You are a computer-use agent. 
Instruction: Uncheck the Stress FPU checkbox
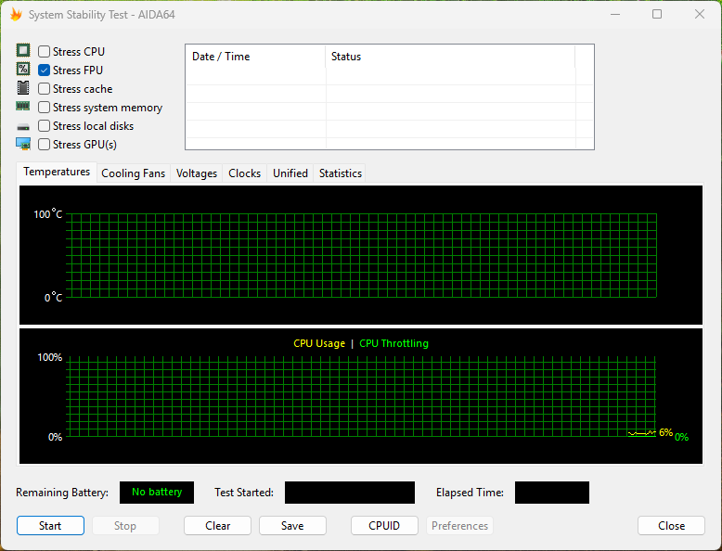click(45, 70)
